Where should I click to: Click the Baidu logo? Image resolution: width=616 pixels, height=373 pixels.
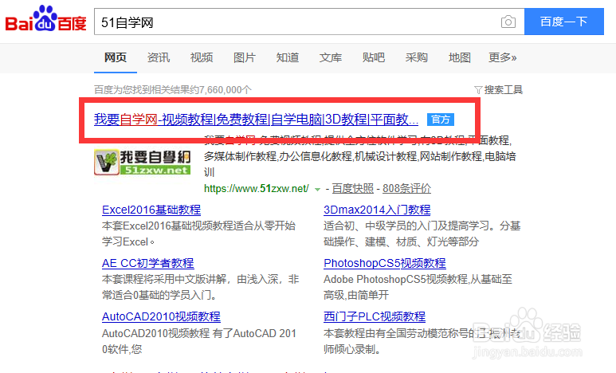pos(45,19)
